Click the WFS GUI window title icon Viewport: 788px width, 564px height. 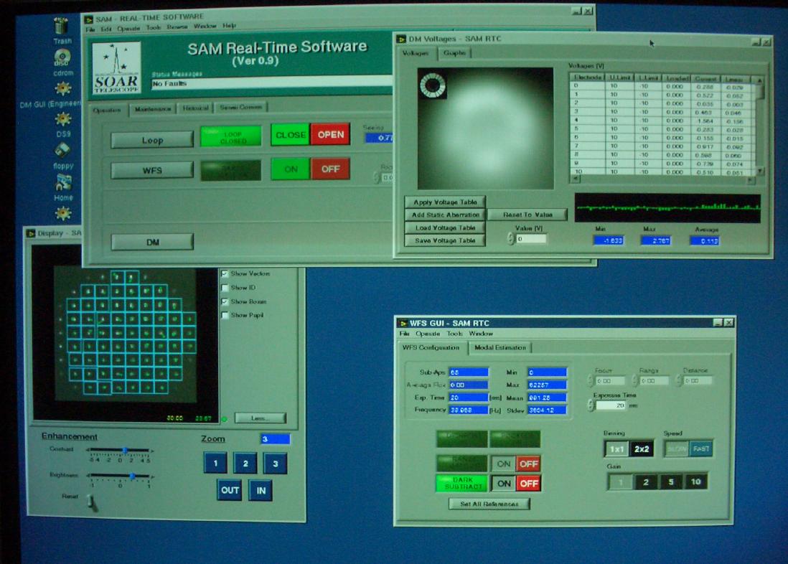click(403, 323)
